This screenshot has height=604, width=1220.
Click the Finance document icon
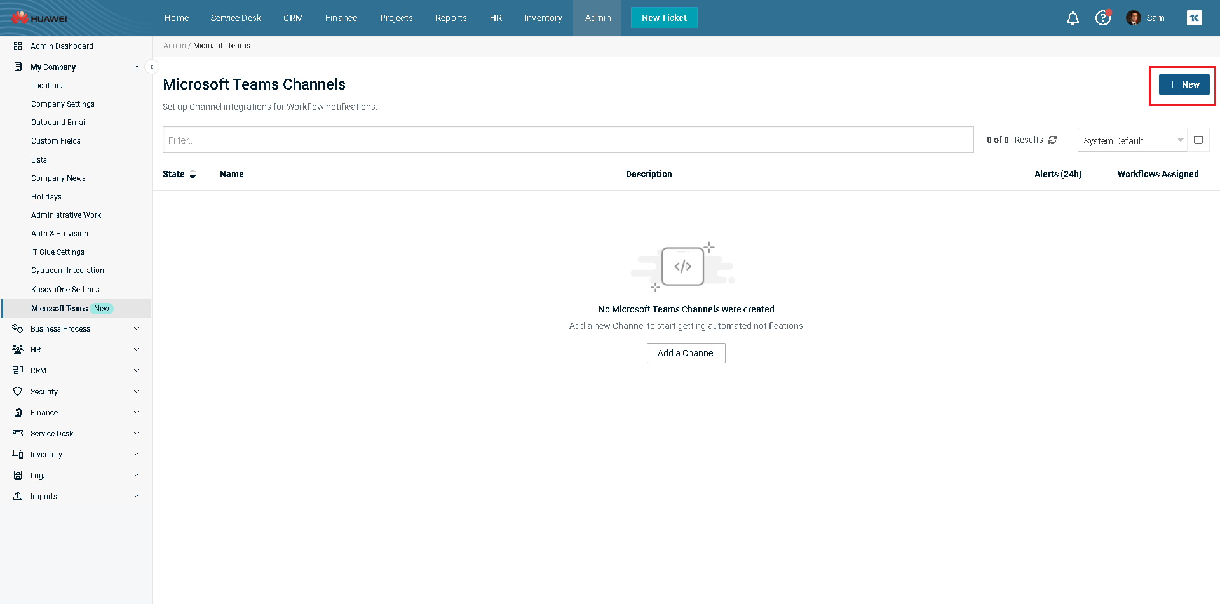click(x=18, y=412)
